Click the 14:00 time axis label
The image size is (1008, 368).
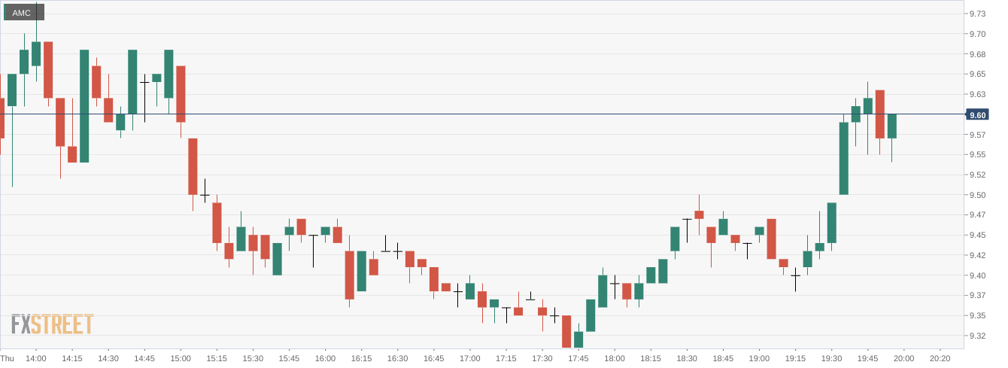pyautogui.click(x=36, y=359)
